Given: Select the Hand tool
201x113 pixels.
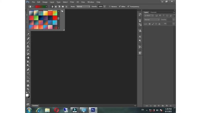Looking at the screenshot, I should (x=28, y=85).
